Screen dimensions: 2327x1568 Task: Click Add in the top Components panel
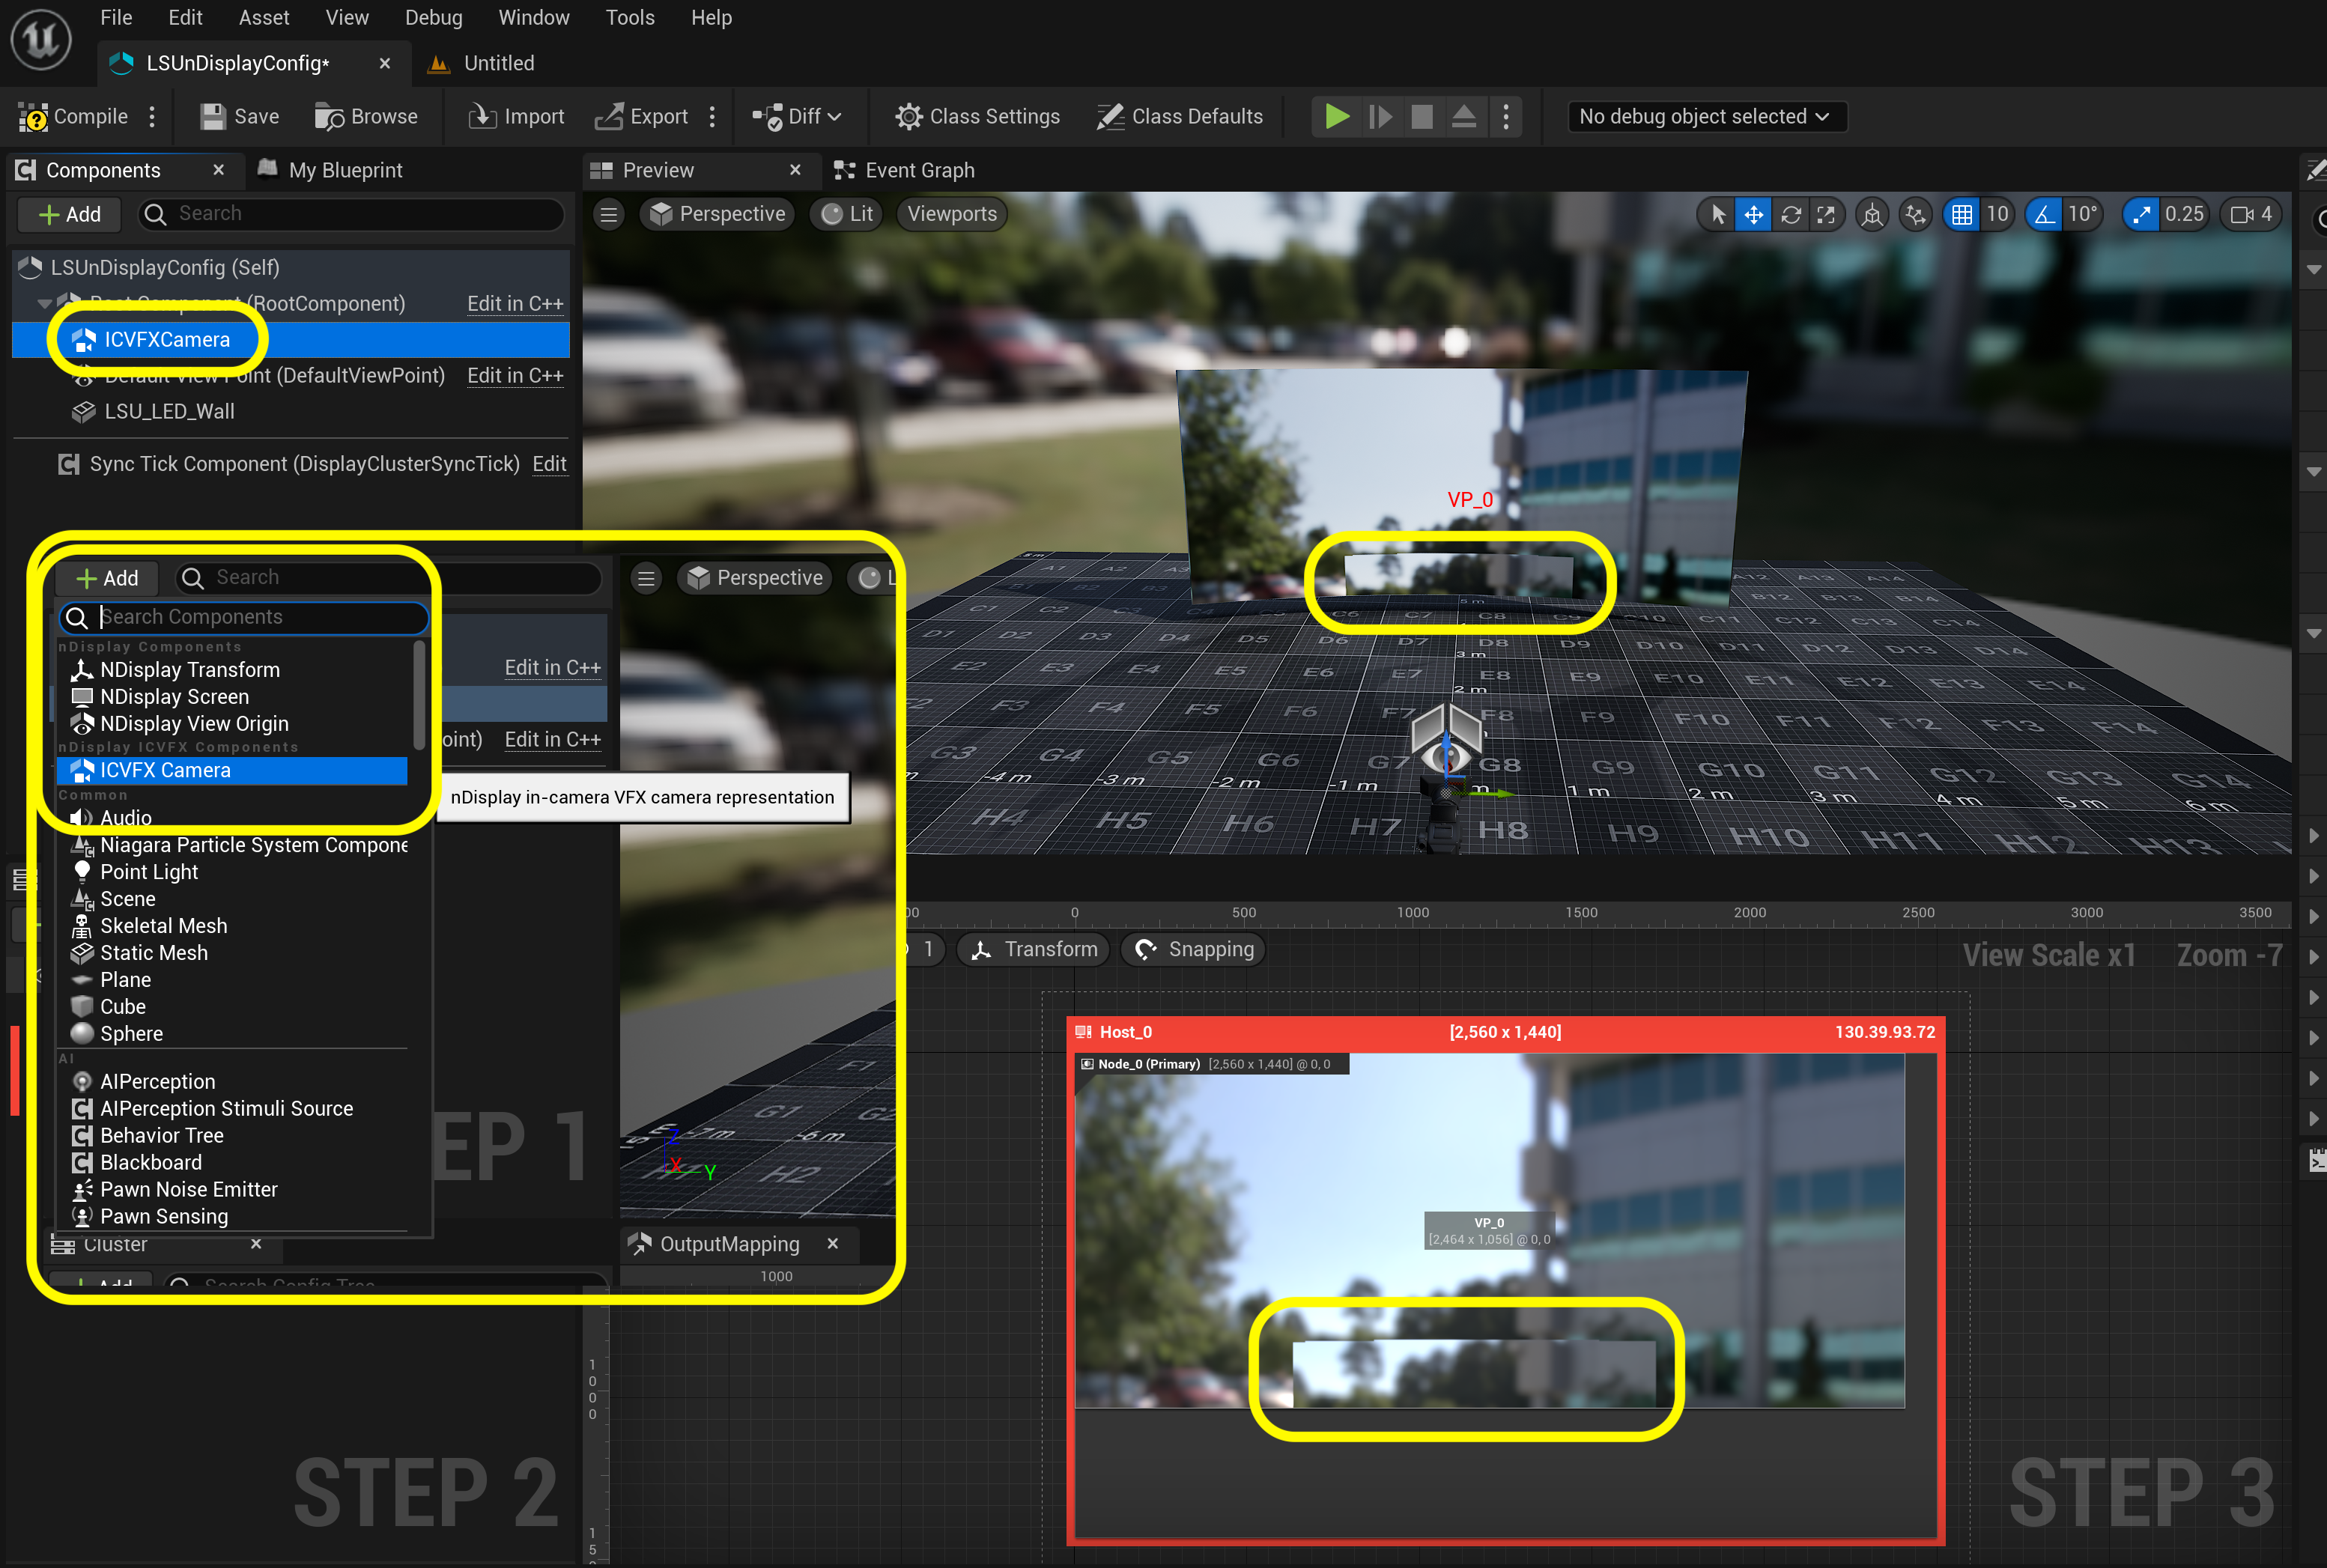tap(69, 214)
